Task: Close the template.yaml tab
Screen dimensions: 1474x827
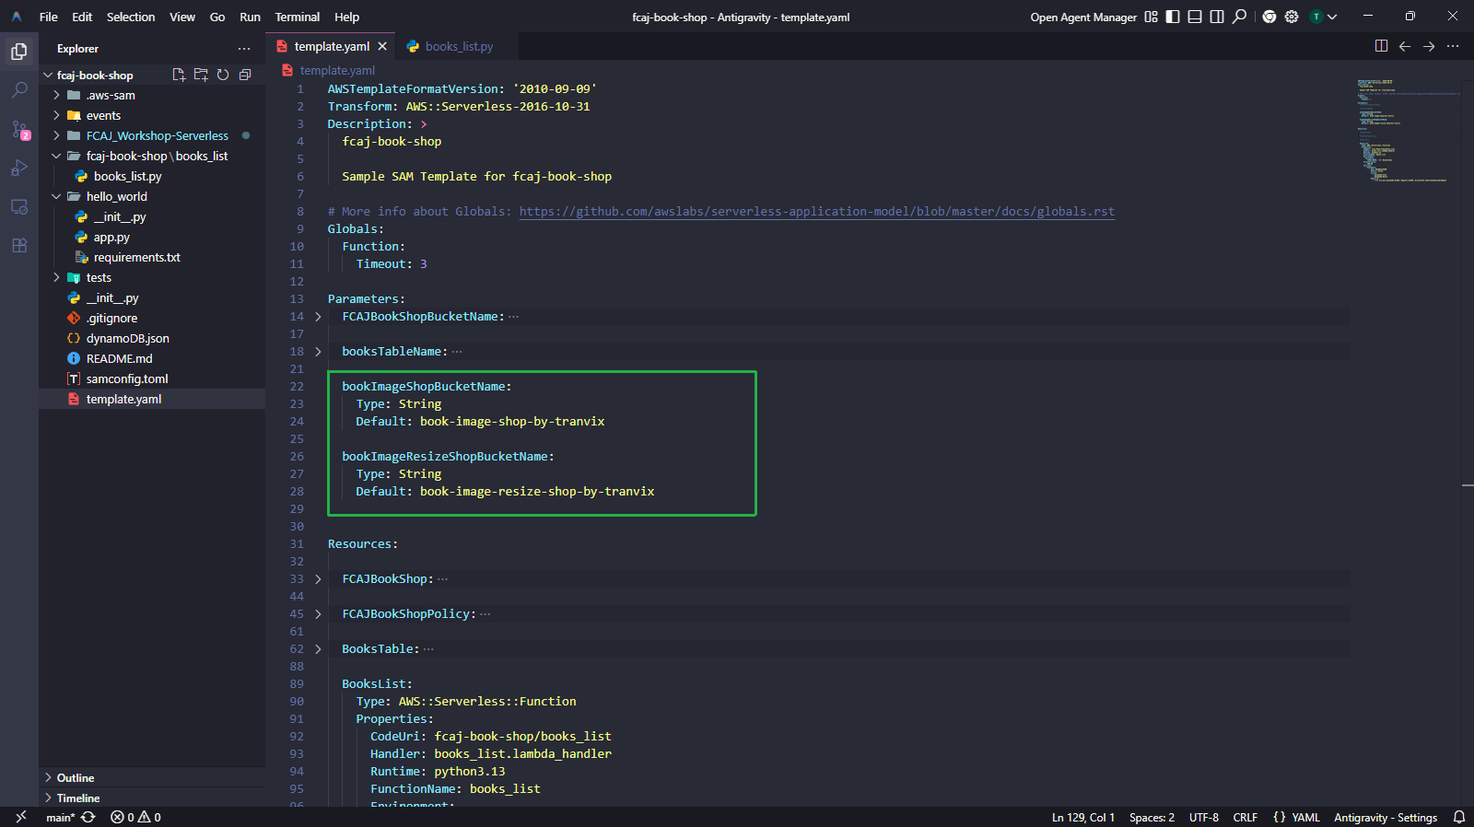Action: click(x=382, y=46)
